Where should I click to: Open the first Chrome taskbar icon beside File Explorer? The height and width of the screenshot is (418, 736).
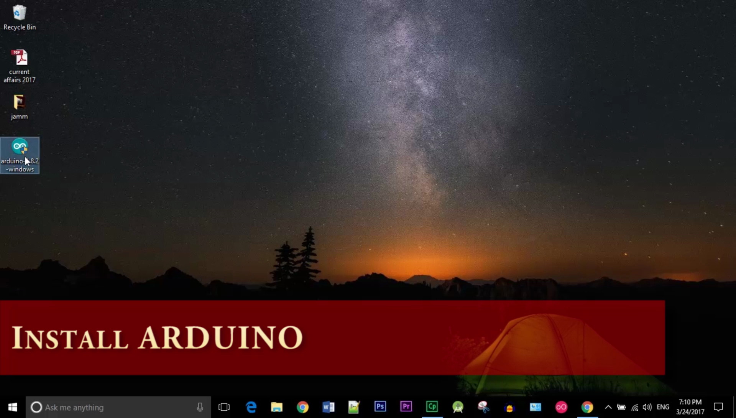tap(302, 407)
